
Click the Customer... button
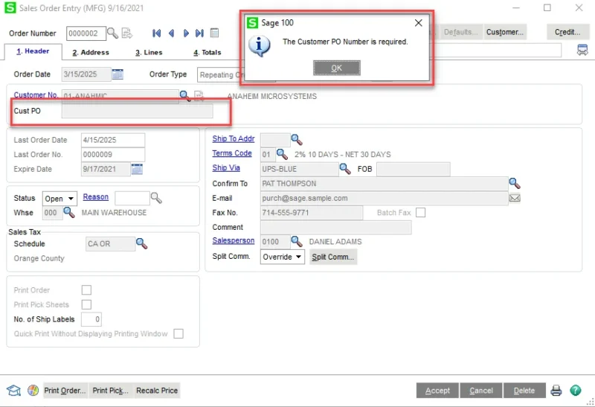505,32
